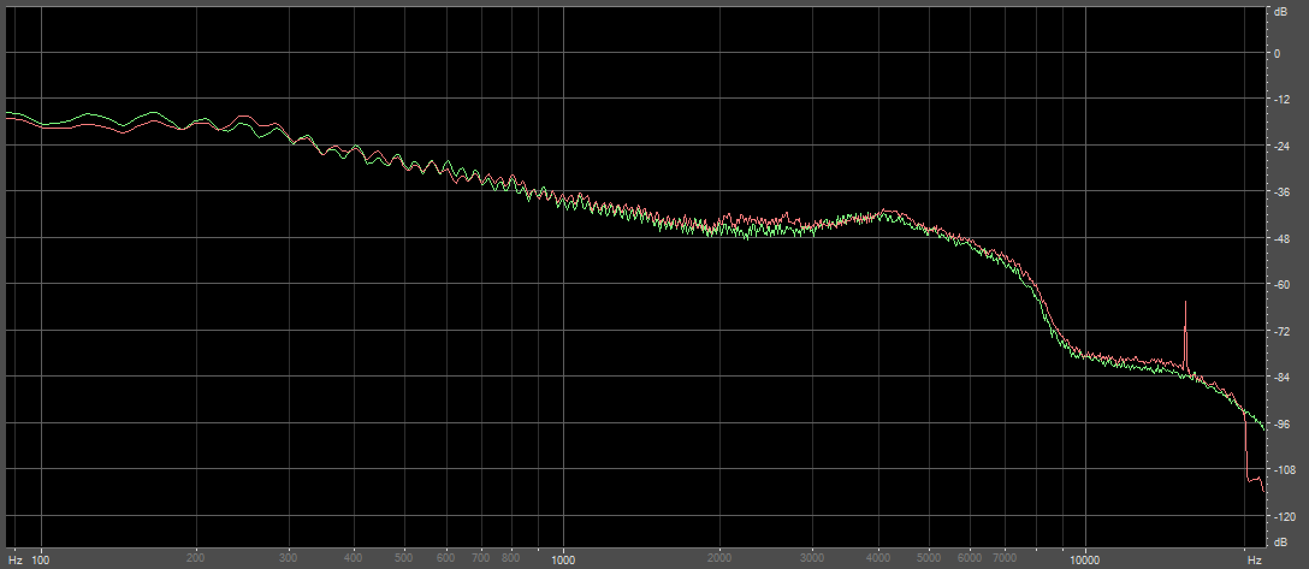Click the Hz unit label at bottom left
Image resolution: width=1309 pixels, height=569 pixels.
(x=15, y=561)
